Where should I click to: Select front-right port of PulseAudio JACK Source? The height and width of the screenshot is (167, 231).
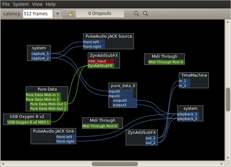[94, 46]
